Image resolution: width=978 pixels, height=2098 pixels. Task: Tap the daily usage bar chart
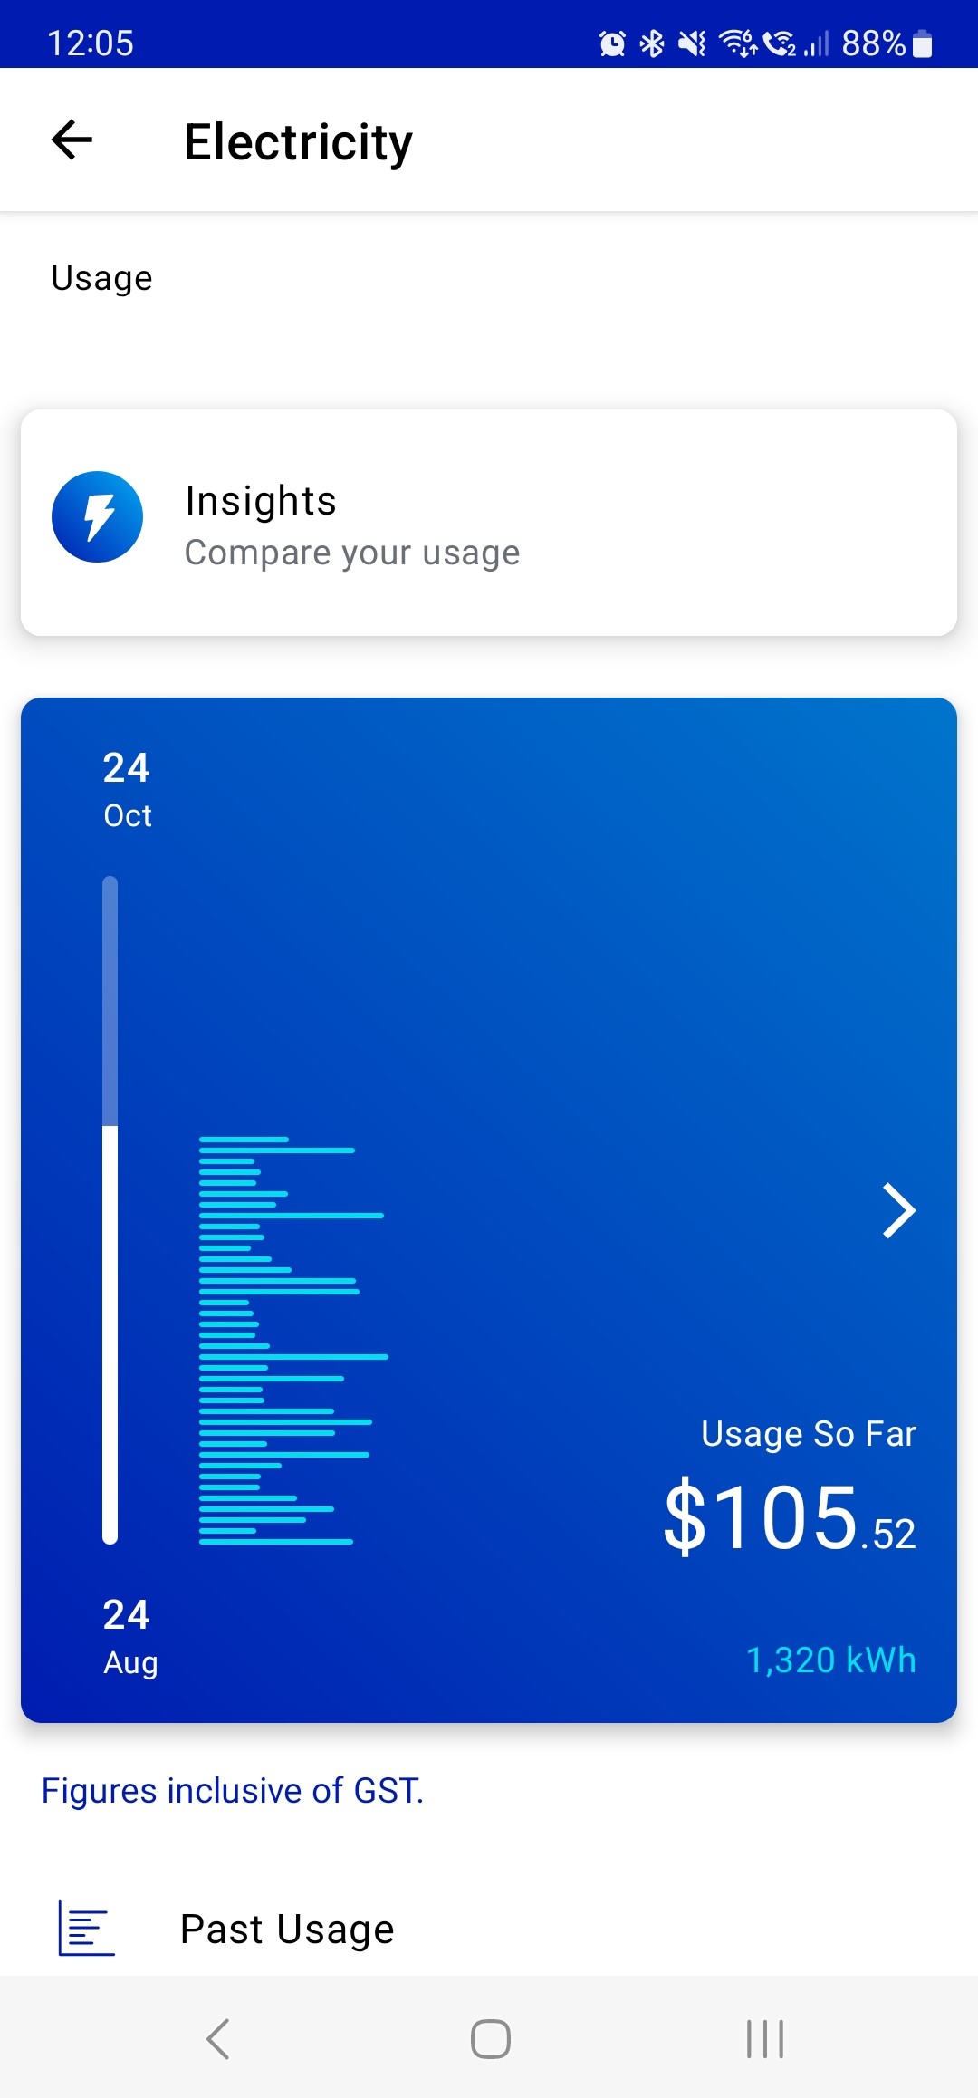(292, 1341)
